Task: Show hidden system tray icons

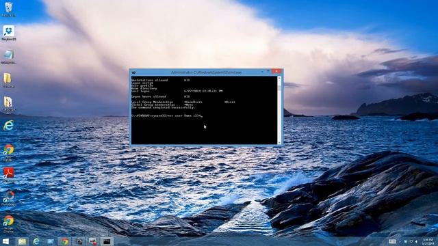Action: [400, 241]
